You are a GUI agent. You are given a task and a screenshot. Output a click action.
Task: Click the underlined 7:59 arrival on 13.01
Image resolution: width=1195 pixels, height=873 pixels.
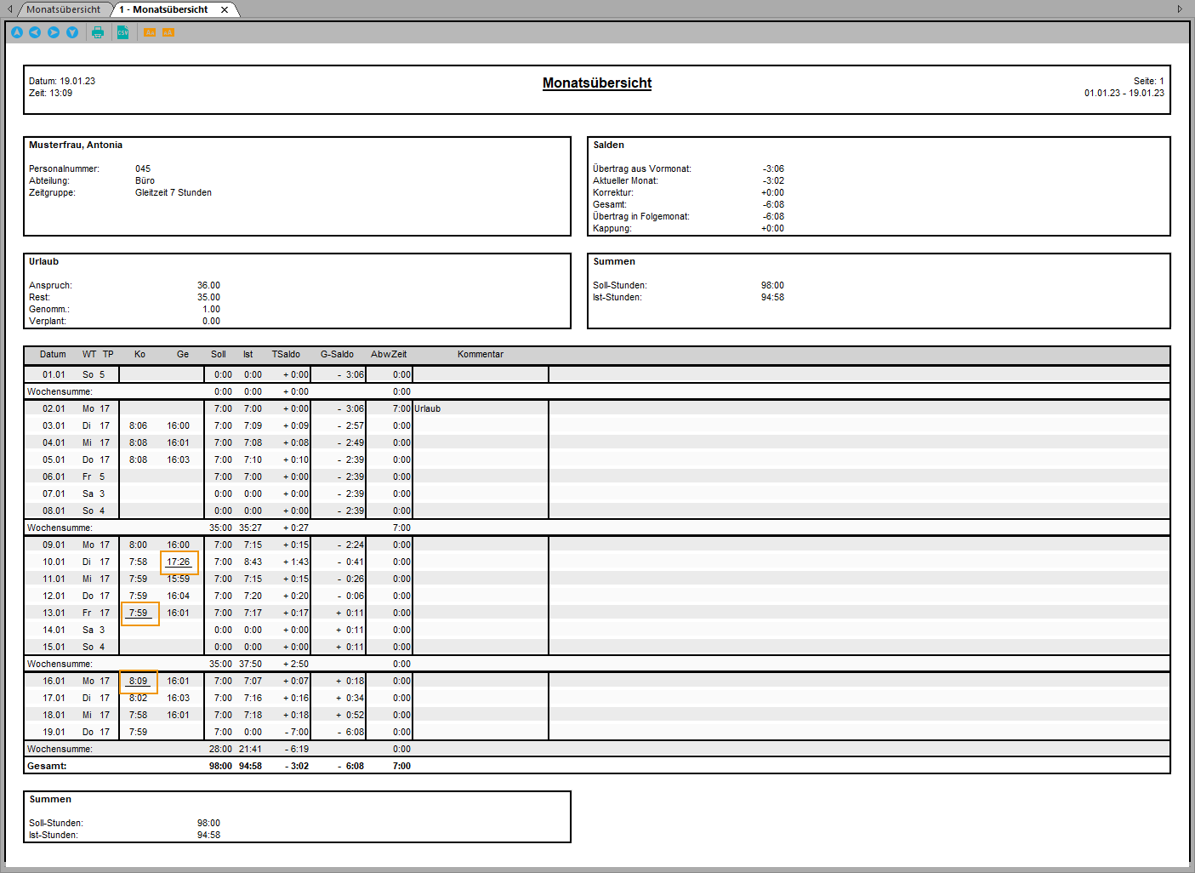point(139,613)
